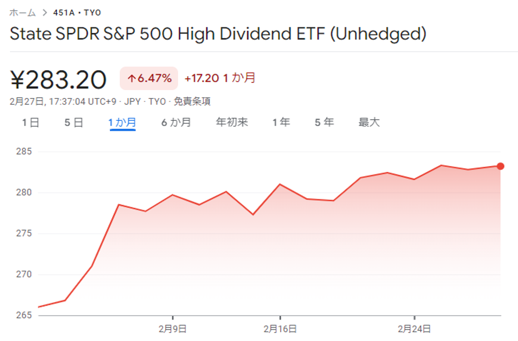Select the 最大 maximum range tab
This screenshot has height=341, width=518.
pos(369,123)
